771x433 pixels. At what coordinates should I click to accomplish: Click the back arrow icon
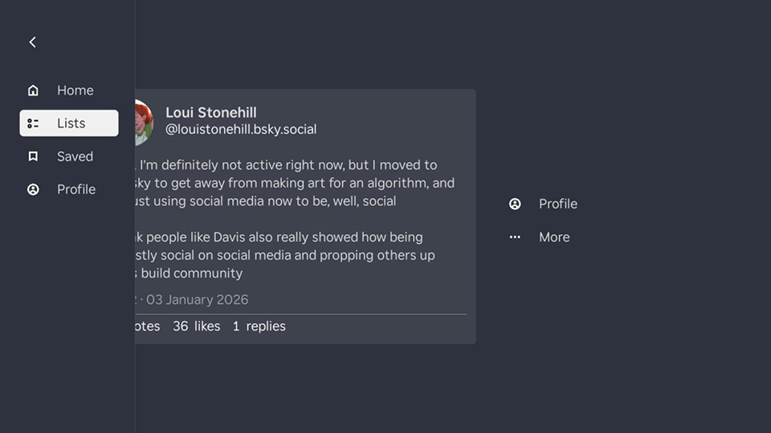click(x=33, y=42)
